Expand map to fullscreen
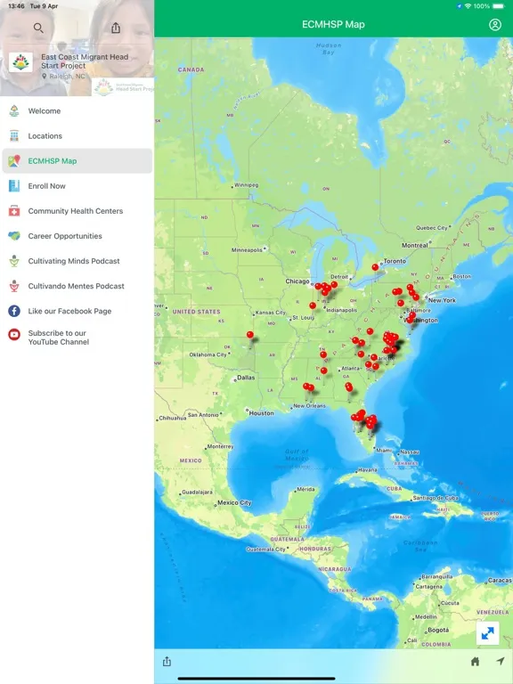 (x=487, y=633)
